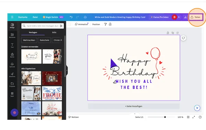The height and width of the screenshot is (130, 206).
Task: Open the Datei menu
Action: pos(35,17)
